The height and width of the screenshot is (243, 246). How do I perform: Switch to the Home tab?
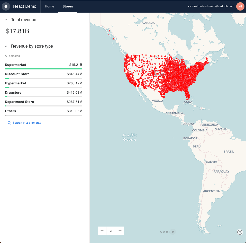point(49,6)
